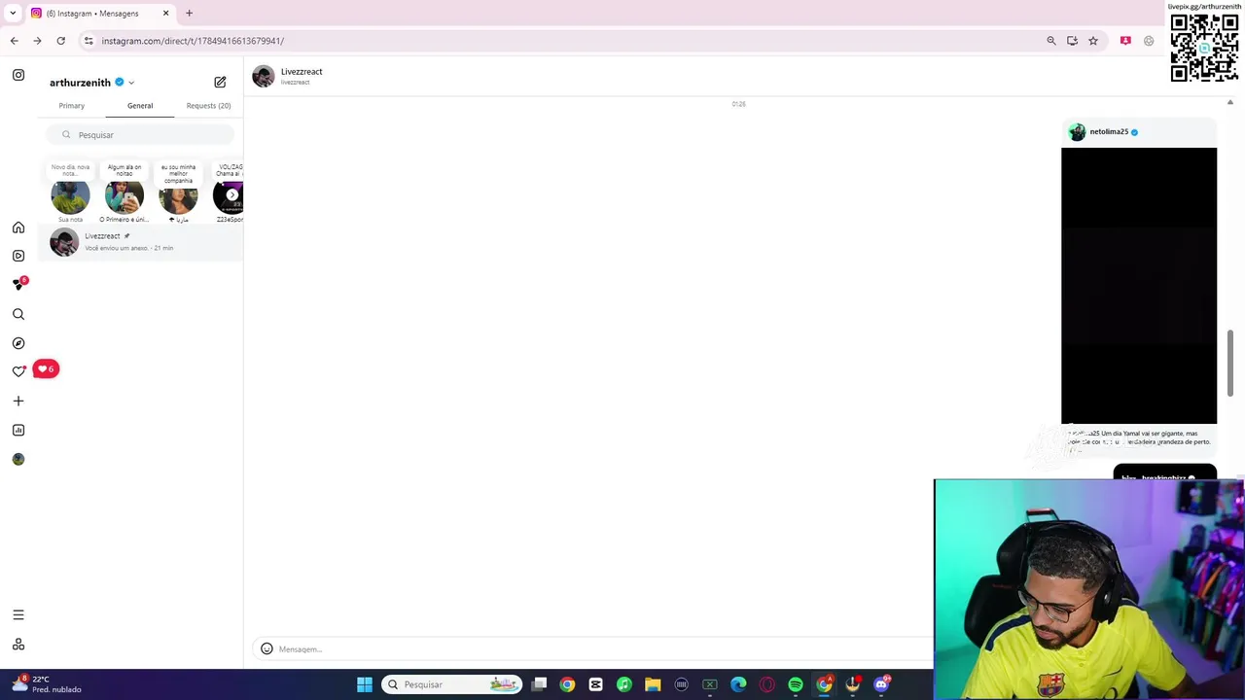Reload the current page

click(60, 41)
